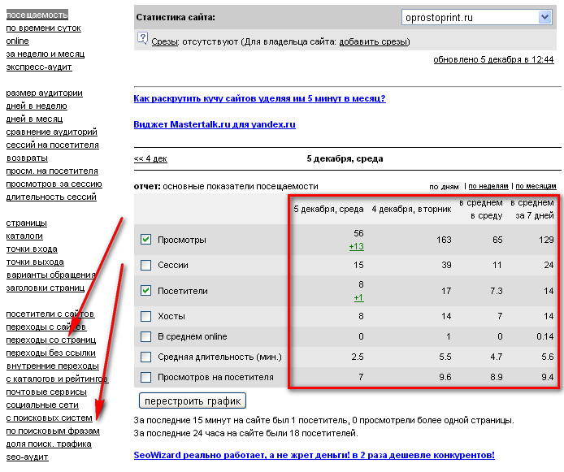Open дней в месяц report
This screenshot has width=564, height=472.
[34, 119]
